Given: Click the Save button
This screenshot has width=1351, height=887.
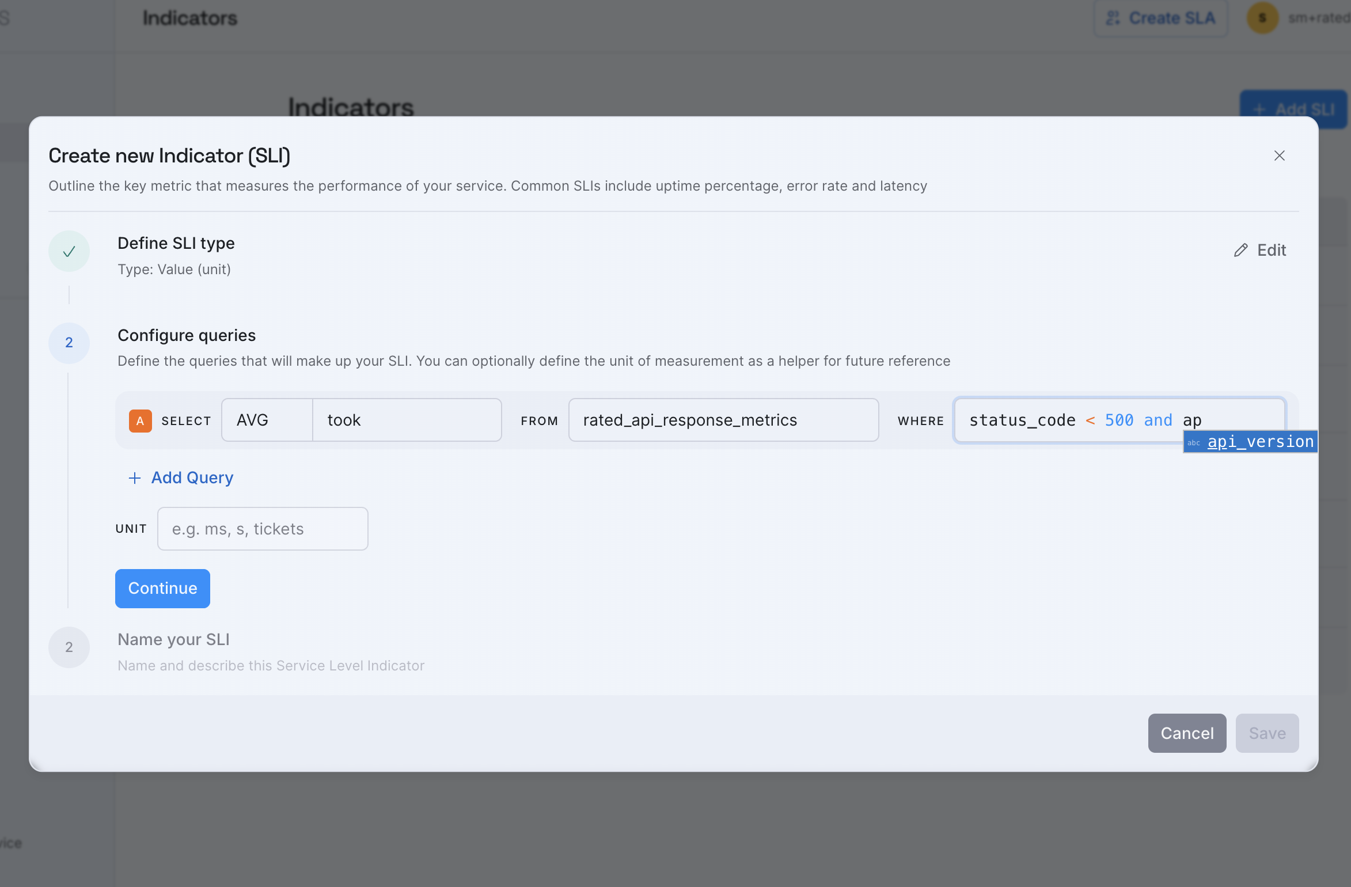Looking at the screenshot, I should 1266,733.
